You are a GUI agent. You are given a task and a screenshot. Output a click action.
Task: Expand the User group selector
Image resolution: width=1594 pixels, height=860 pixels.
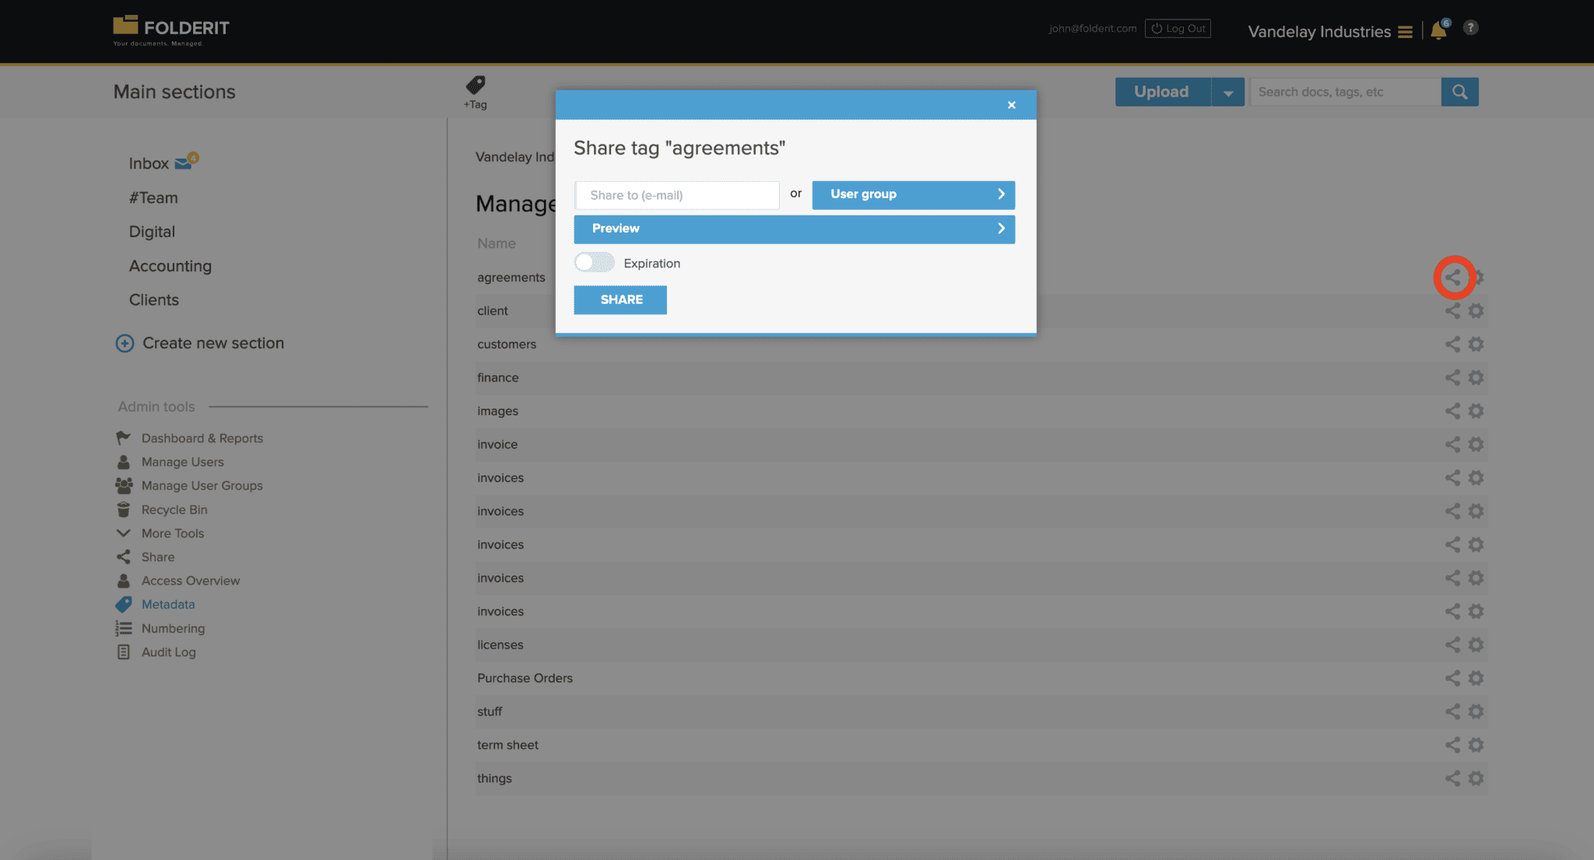pos(913,194)
